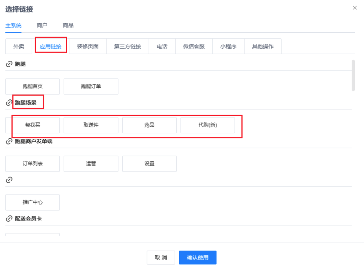Open the 商品 tab

tap(68, 26)
